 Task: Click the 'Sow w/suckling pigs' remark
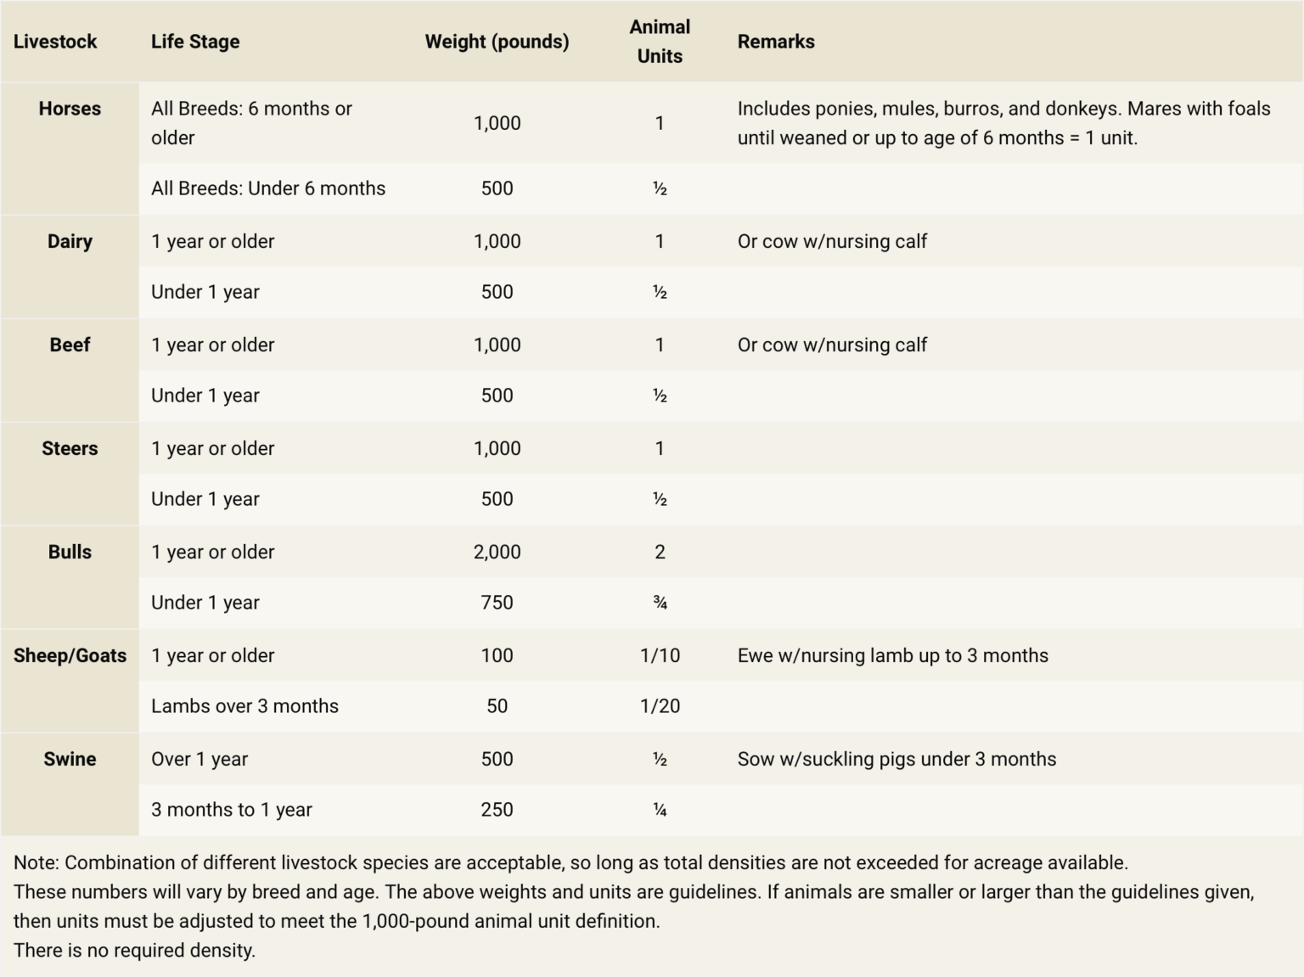pos(896,759)
